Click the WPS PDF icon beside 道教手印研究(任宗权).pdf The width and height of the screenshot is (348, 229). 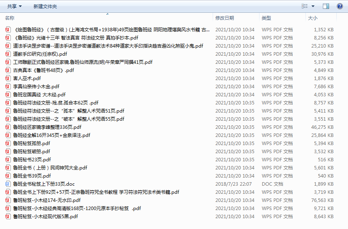7,54
